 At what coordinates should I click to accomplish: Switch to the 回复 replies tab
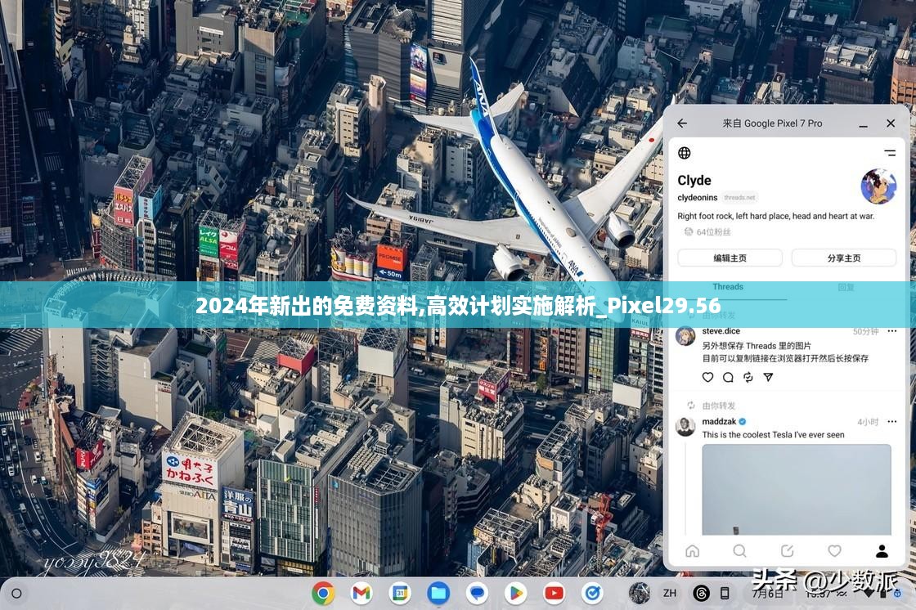[846, 287]
